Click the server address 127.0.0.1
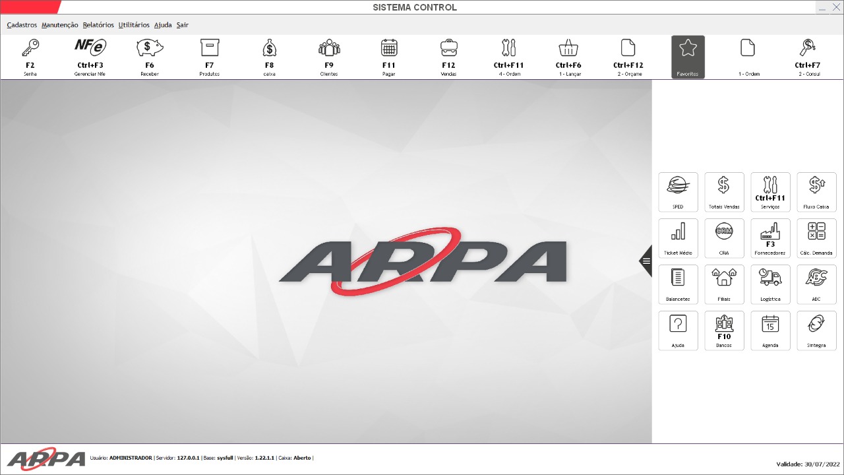Viewport: 844px width, 475px height. pyautogui.click(x=188, y=458)
